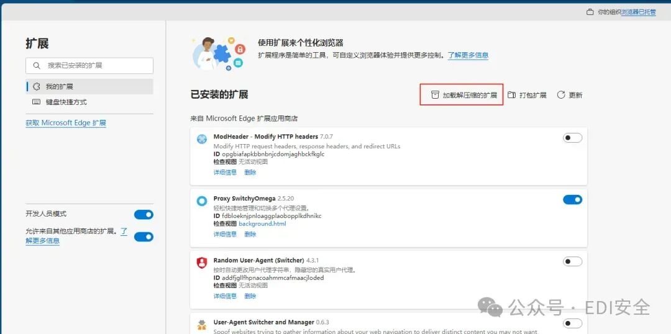
Task: Click the Random User-Agent extension icon
Action: tap(201, 263)
